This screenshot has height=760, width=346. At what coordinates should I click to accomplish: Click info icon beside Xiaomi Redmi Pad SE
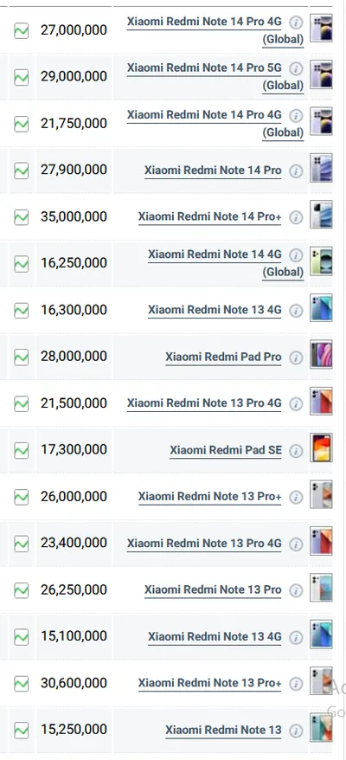(x=296, y=451)
